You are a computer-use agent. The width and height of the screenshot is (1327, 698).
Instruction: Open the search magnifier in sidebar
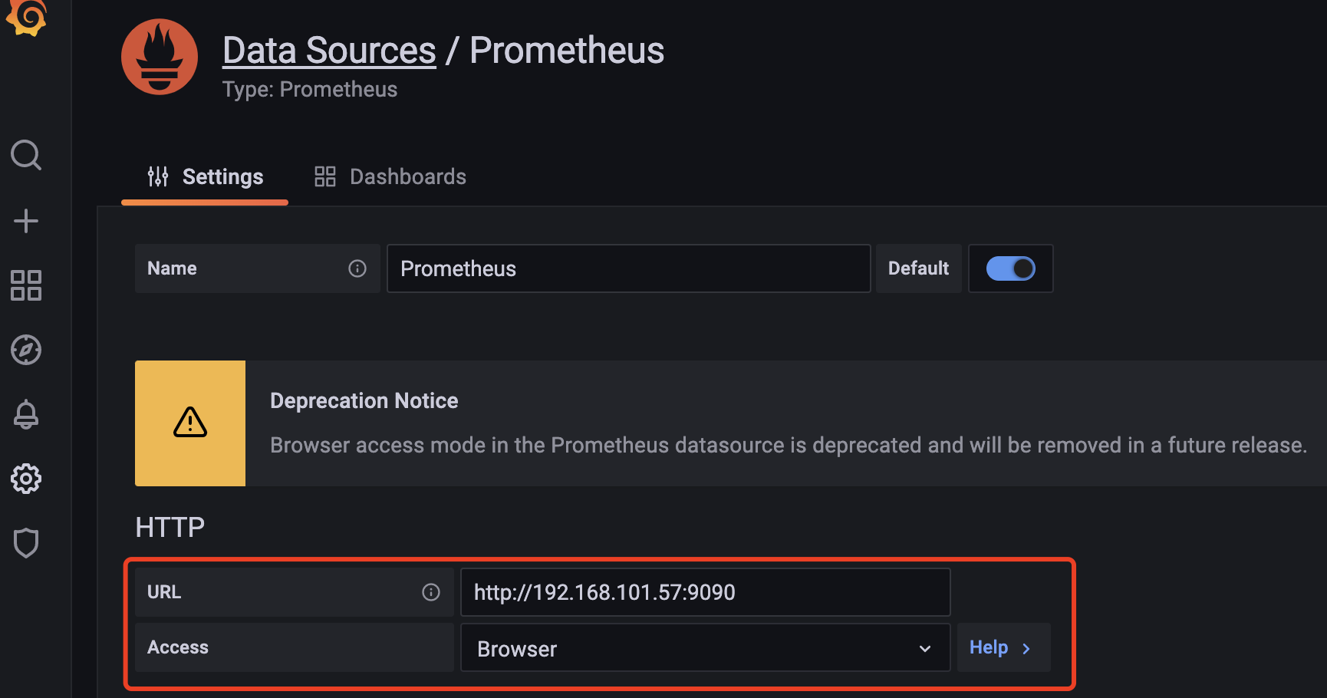pos(26,155)
